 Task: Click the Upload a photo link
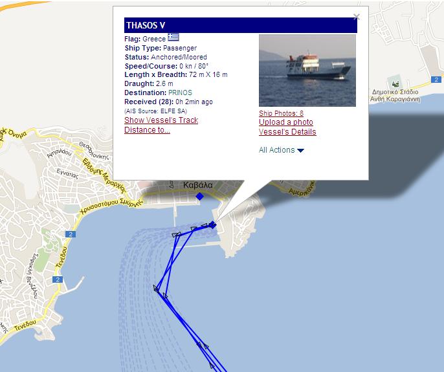[x=285, y=122]
